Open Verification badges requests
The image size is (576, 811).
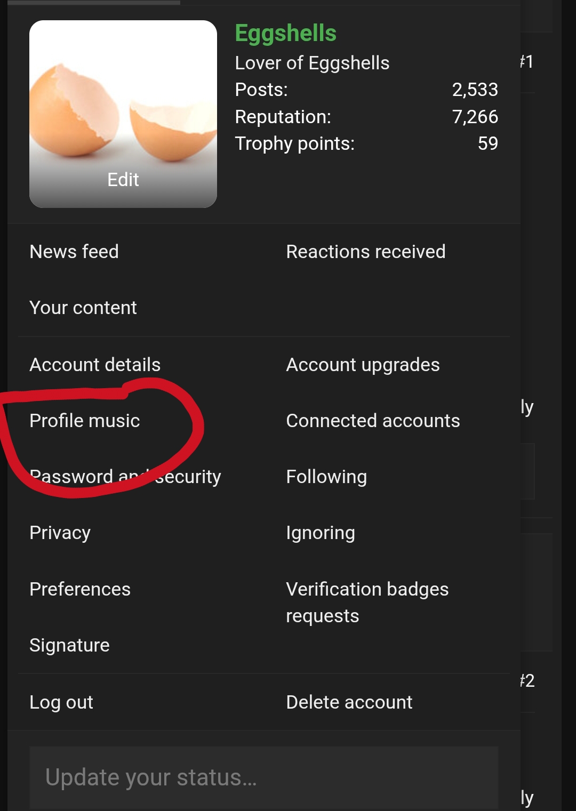coord(367,602)
